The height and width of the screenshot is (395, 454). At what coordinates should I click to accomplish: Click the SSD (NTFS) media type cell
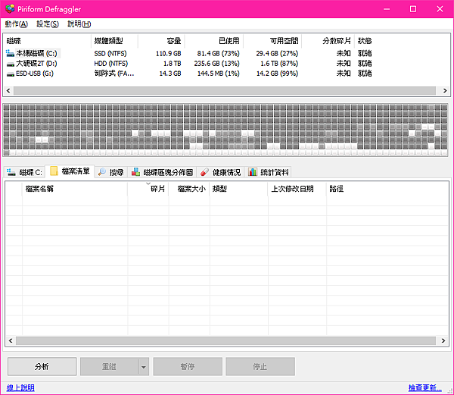tap(110, 54)
